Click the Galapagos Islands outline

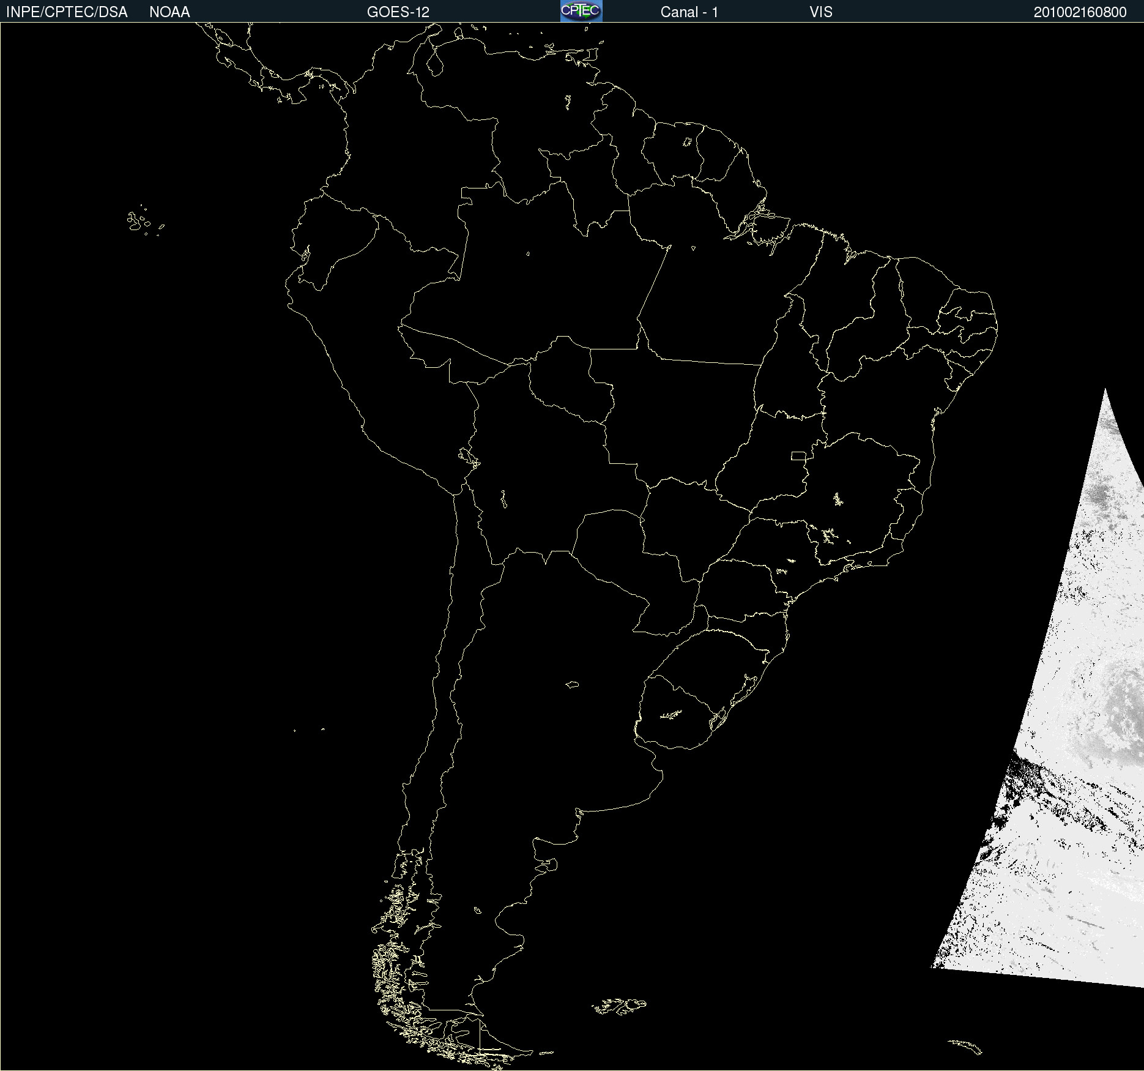point(144,220)
